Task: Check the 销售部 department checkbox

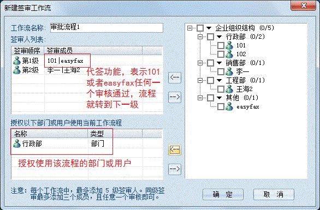Action: (210, 63)
